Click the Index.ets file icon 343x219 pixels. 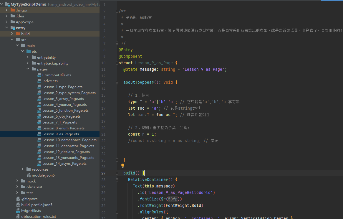[x=39, y=81]
